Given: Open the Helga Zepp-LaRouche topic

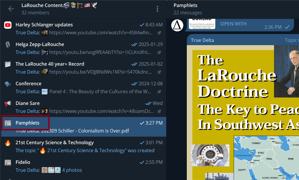Looking at the screenshot, I should pos(84,48).
